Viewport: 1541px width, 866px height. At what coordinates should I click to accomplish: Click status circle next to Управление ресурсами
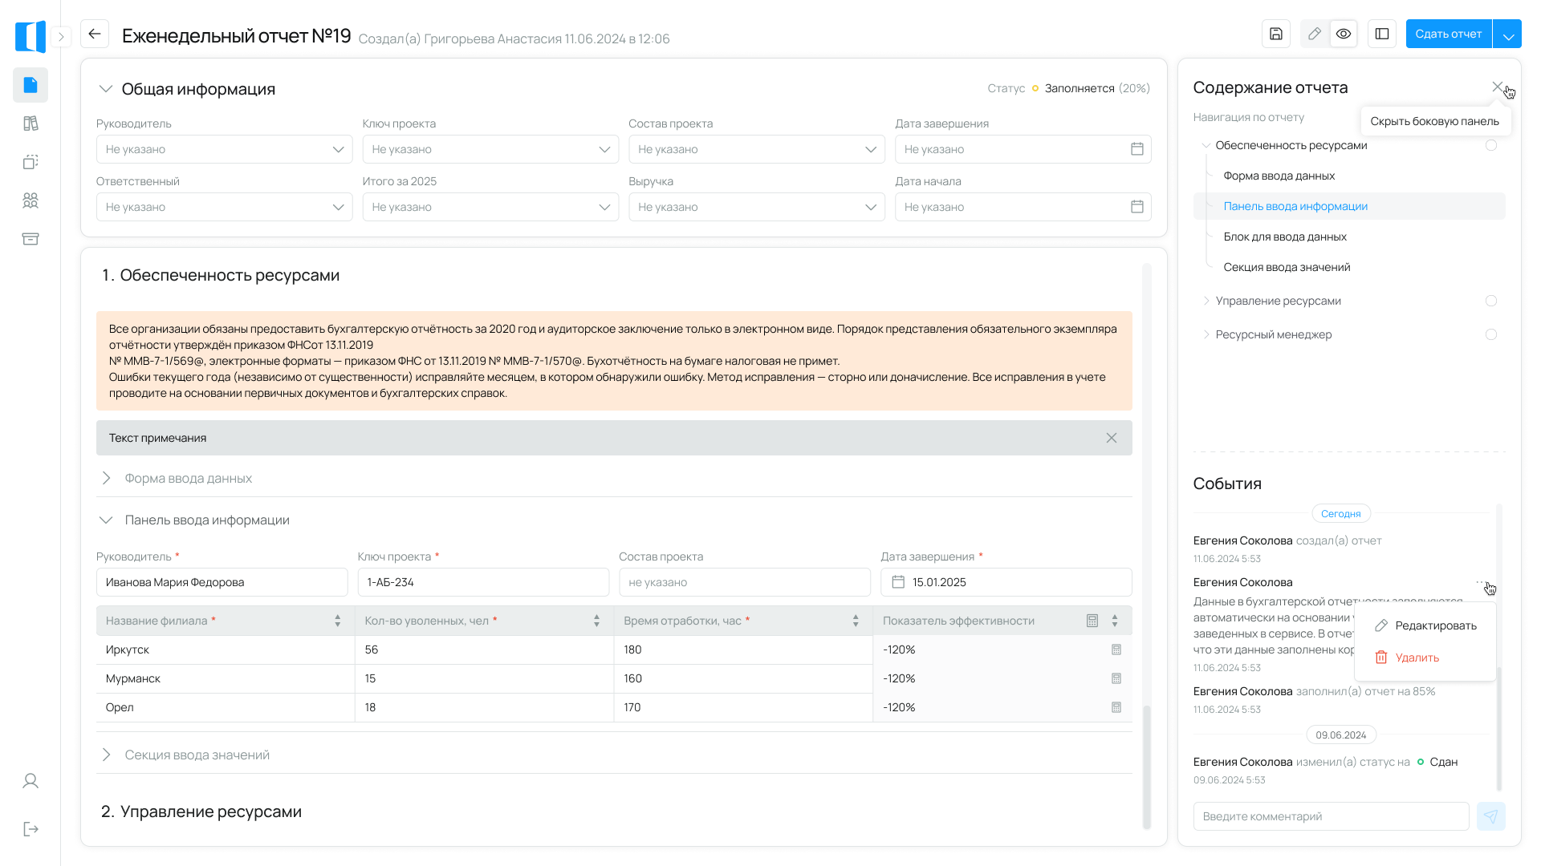click(1490, 301)
